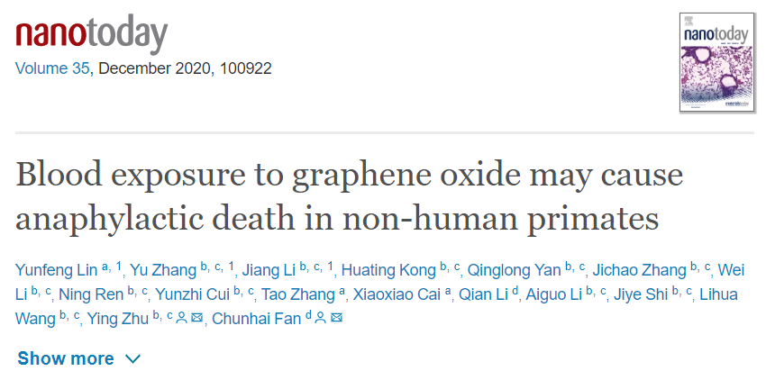Click the person icon after Ying Zhu
The width and height of the screenshot is (766, 380).
click(x=182, y=319)
